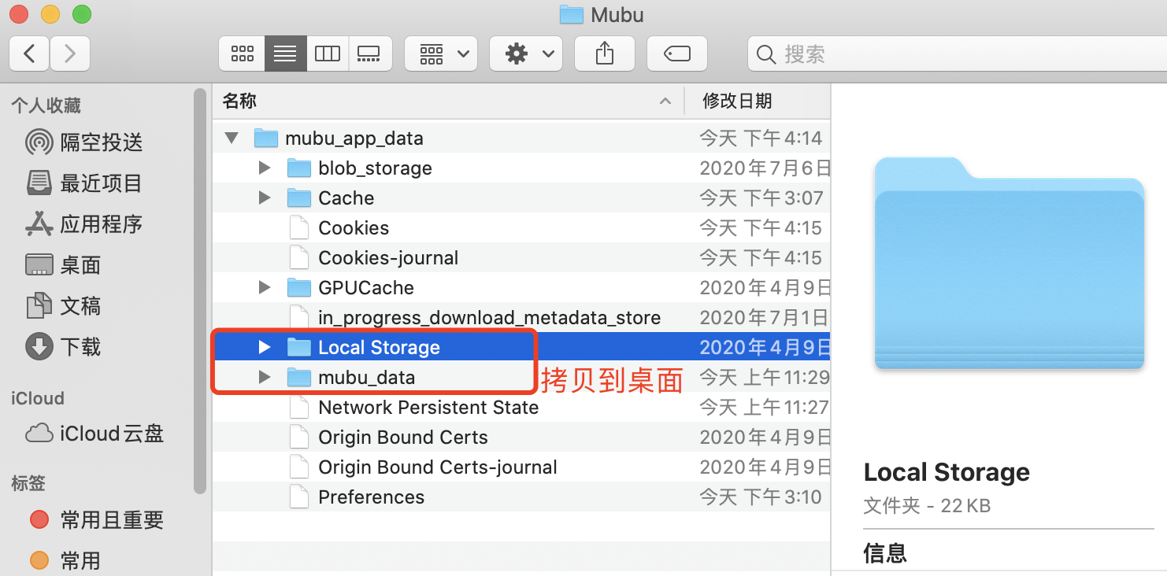Click the Share button
Image resolution: width=1167 pixels, height=576 pixels.
tap(604, 54)
